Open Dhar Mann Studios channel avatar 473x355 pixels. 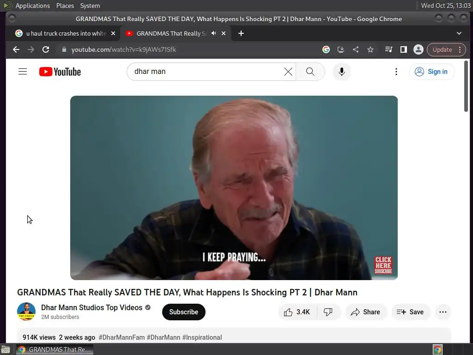(x=26, y=312)
